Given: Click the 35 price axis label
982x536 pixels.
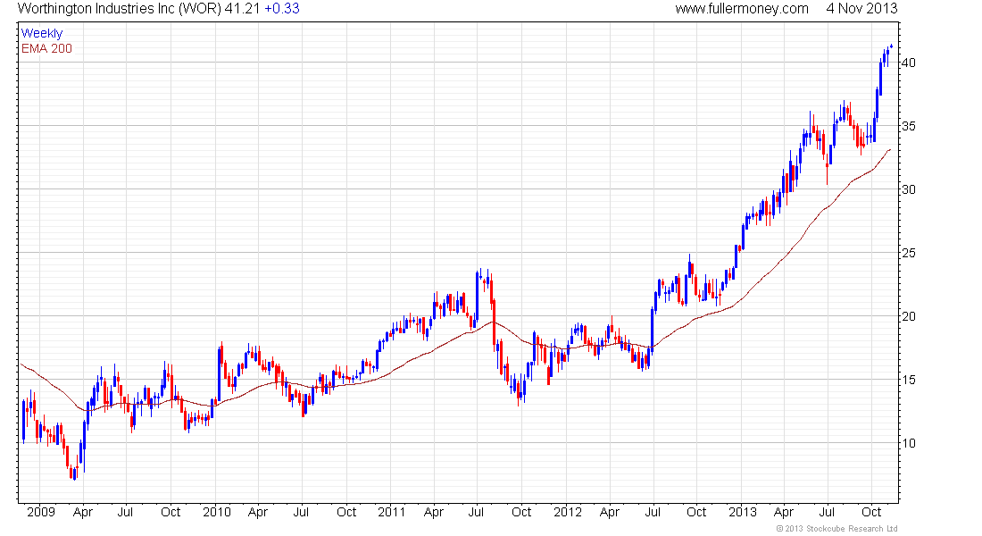Looking at the screenshot, I should pos(909,126).
